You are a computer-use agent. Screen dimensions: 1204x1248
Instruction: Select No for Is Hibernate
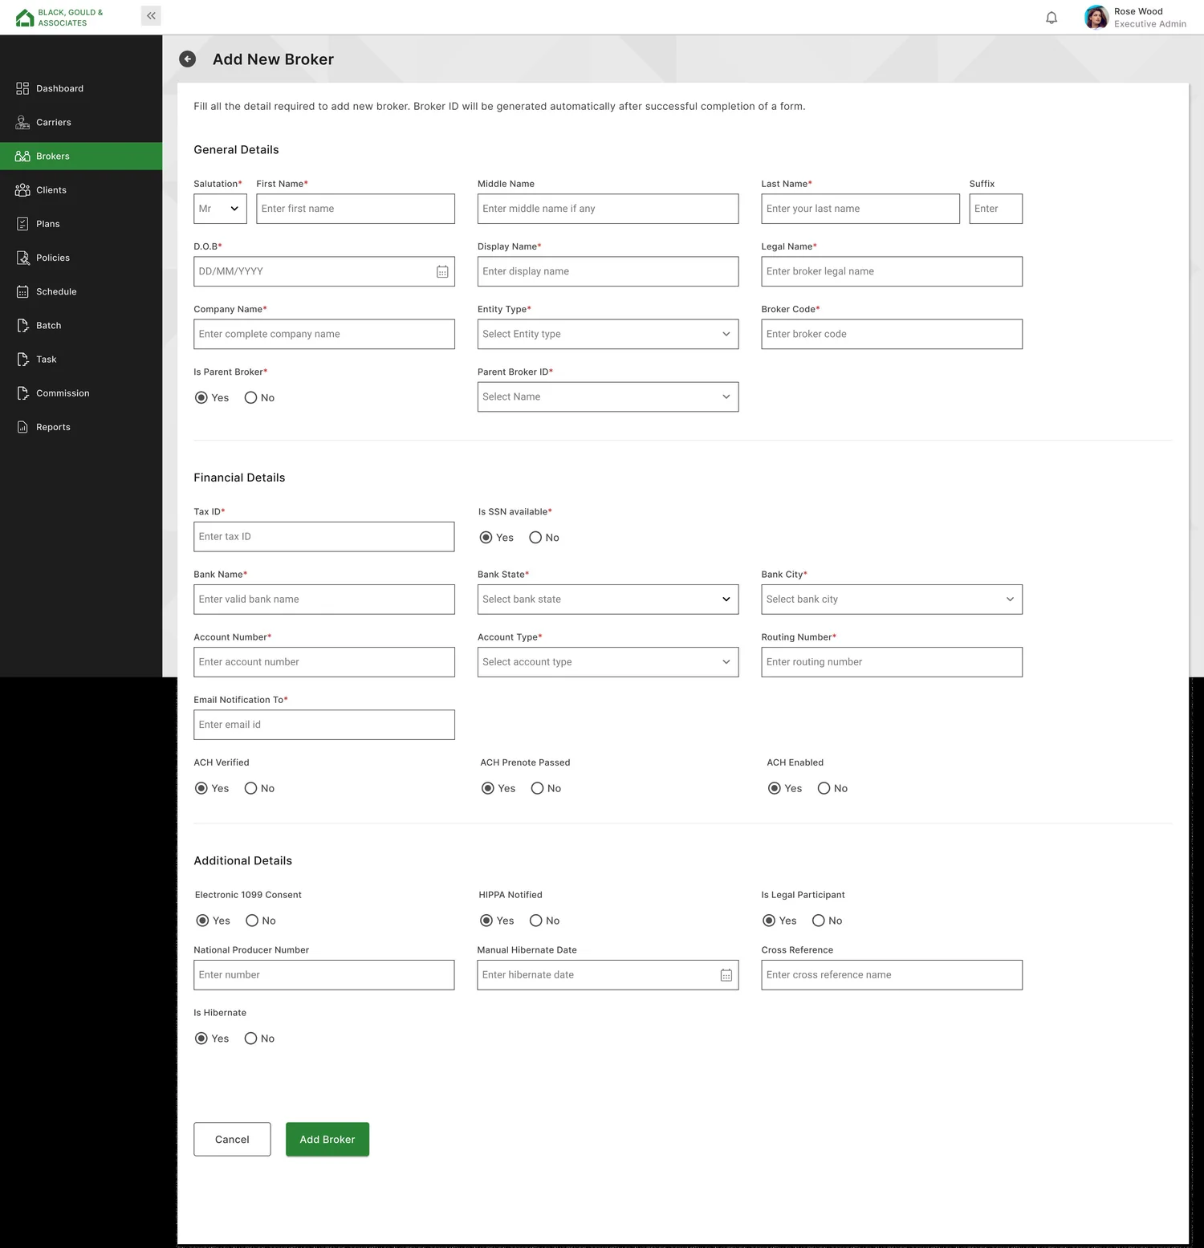(250, 1039)
